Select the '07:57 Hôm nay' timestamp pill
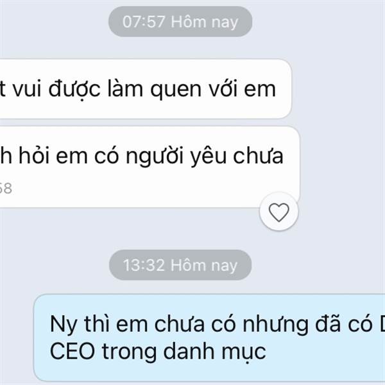The image size is (385, 385). pos(180,22)
